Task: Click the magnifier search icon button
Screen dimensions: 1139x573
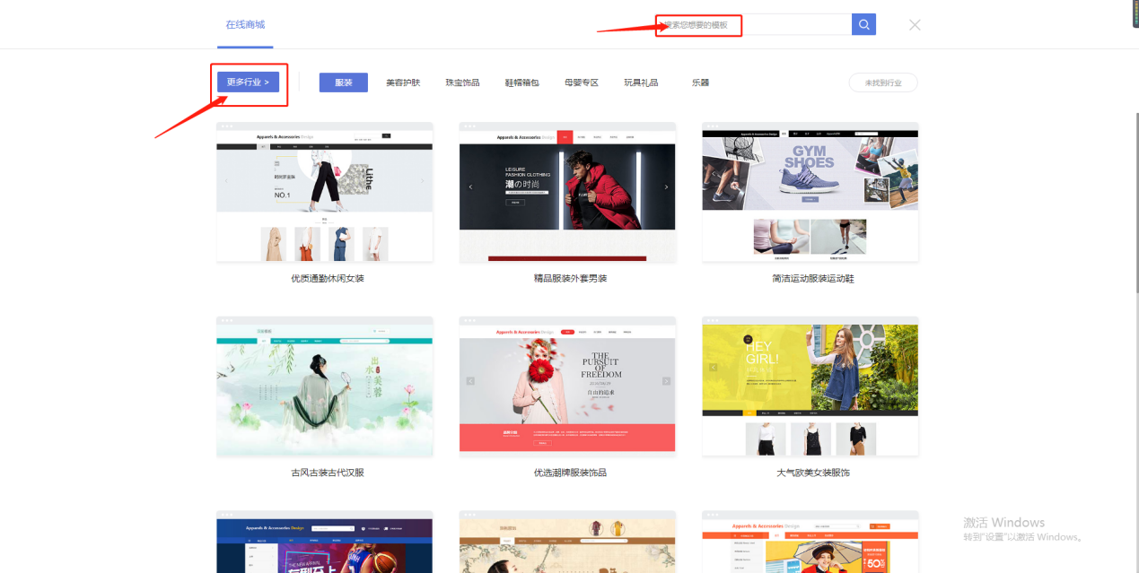Action: click(x=863, y=25)
